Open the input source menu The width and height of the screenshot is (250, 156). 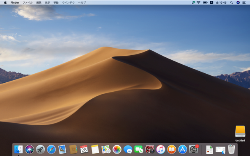tap(211, 2)
